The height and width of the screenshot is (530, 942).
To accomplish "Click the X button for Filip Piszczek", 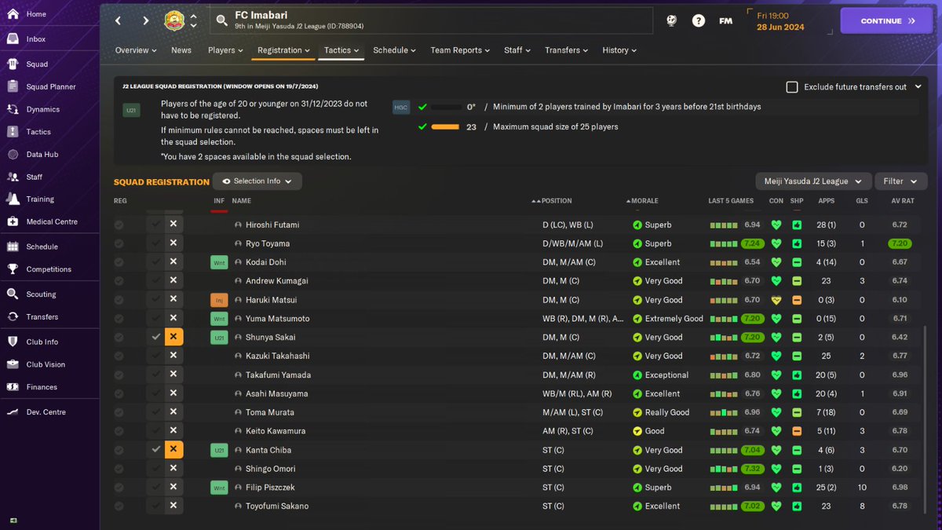I will (173, 488).
